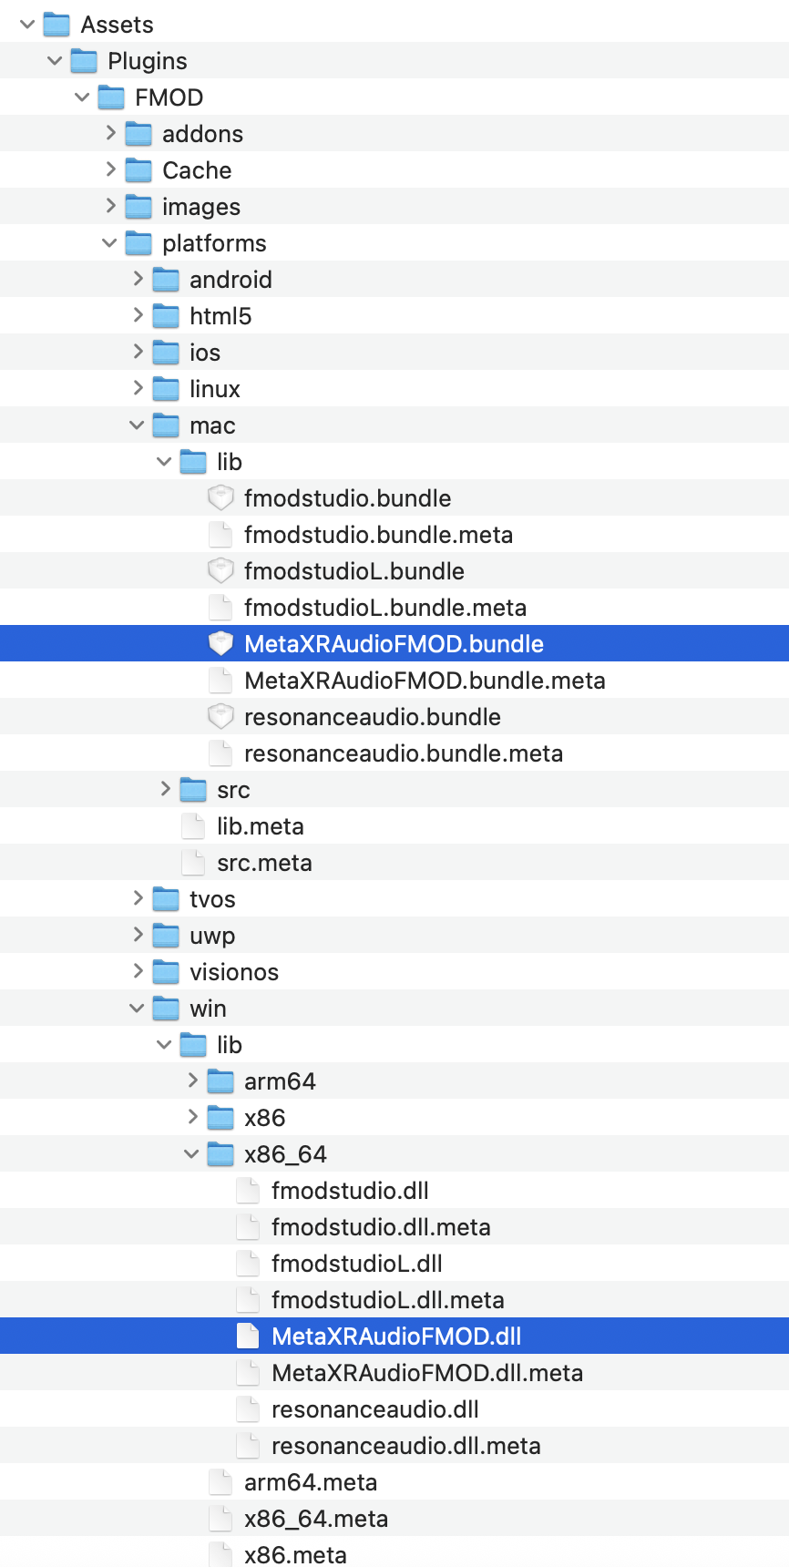The width and height of the screenshot is (789, 1567).
Task: Click the fmodstudio.bundle.meta file icon
Action: (220, 534)
